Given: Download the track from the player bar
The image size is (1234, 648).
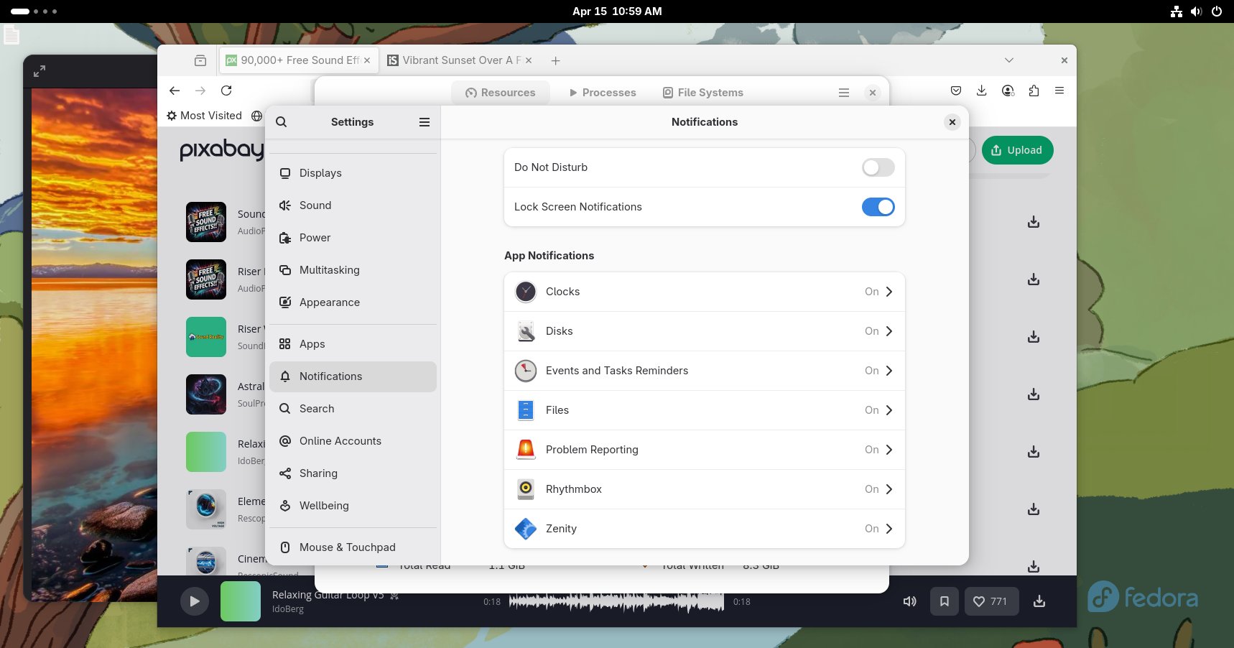Looking at the screenshot, I should pos(1039,601).
